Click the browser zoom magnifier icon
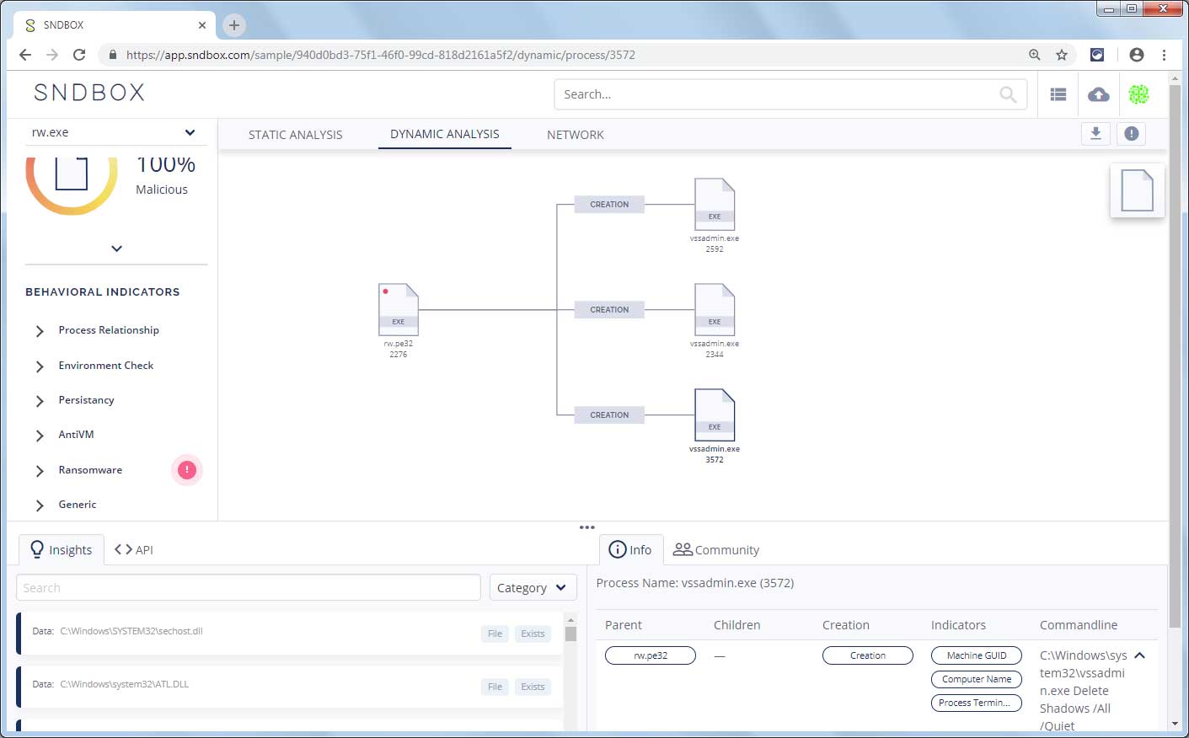Image resolution: width=1189 pixels, height=738 pixels. [1035, 55]
